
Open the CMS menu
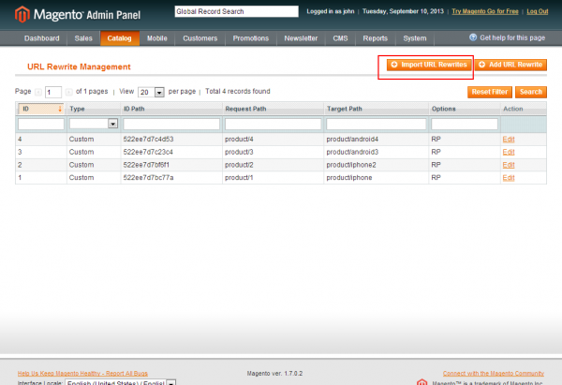[340, 38]
